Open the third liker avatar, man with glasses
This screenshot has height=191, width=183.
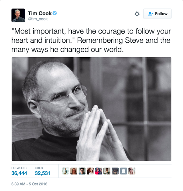tap(82, 171)
